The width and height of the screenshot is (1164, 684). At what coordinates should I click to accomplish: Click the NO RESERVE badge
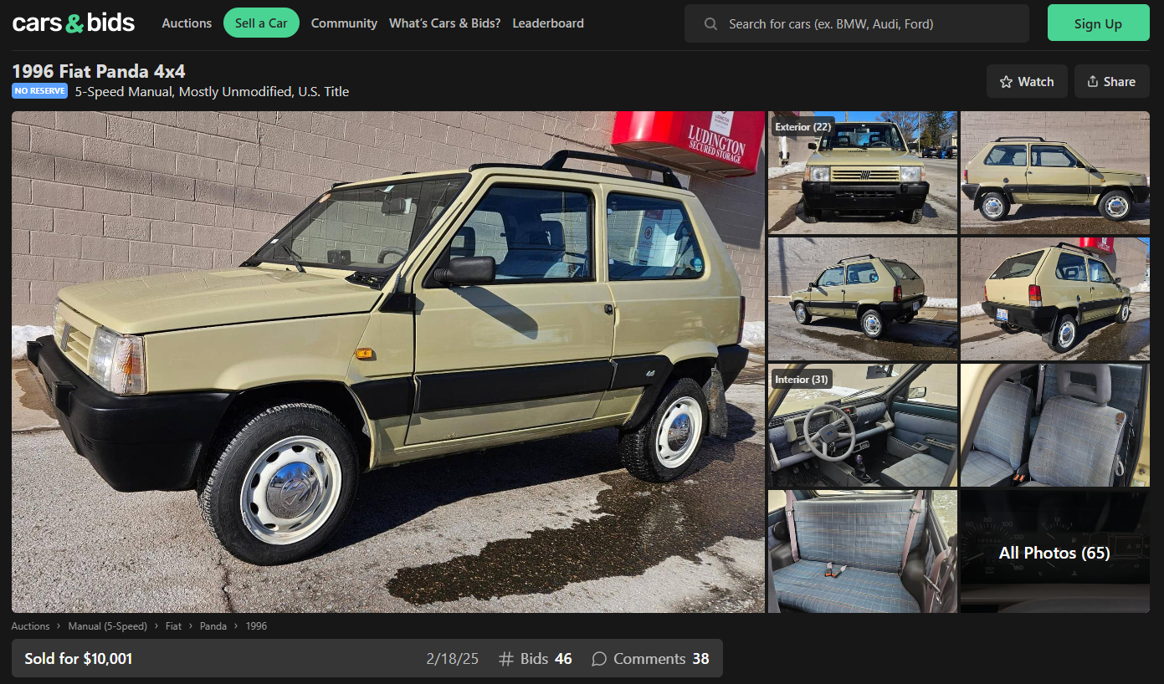39,91
